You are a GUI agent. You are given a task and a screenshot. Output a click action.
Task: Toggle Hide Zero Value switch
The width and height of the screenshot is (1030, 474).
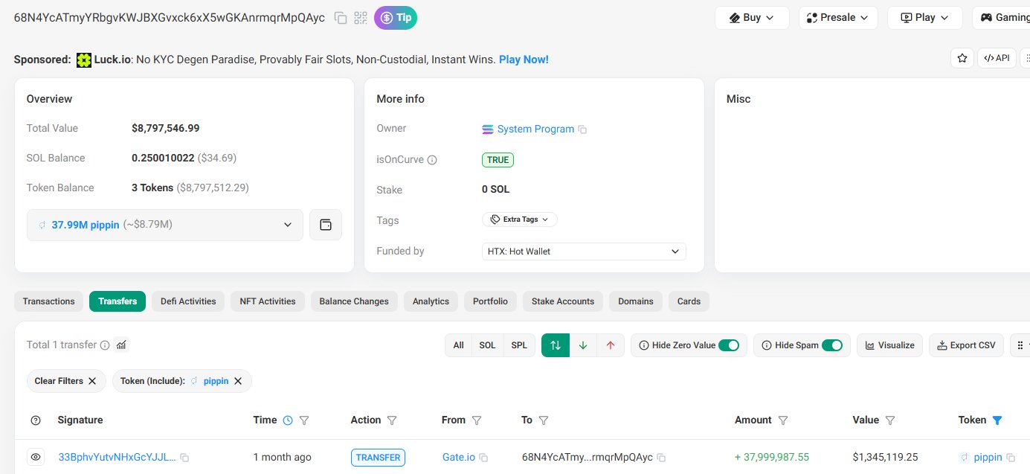(x=729, y=345)
